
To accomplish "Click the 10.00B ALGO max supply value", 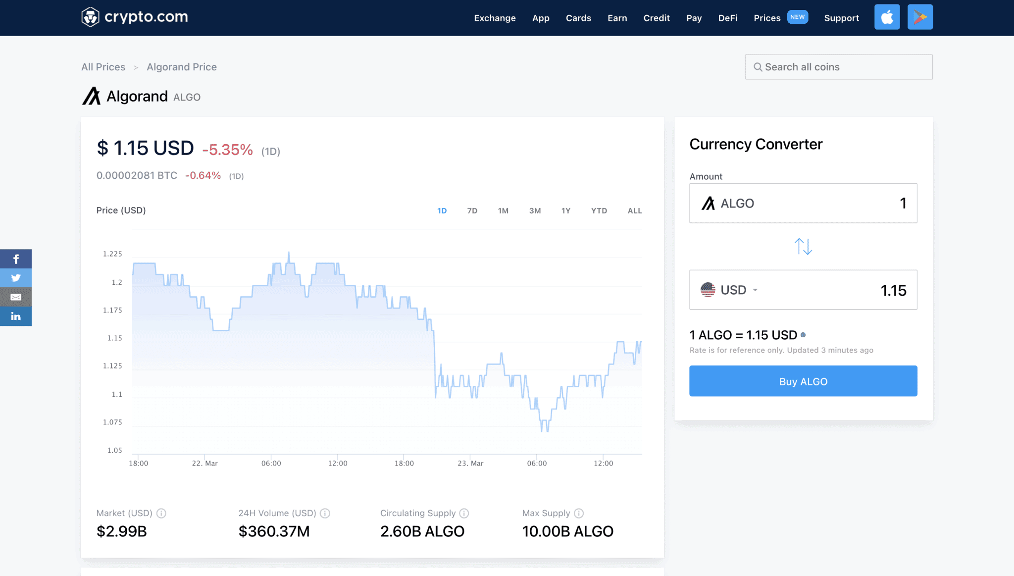I will click(x=568, y=531).
